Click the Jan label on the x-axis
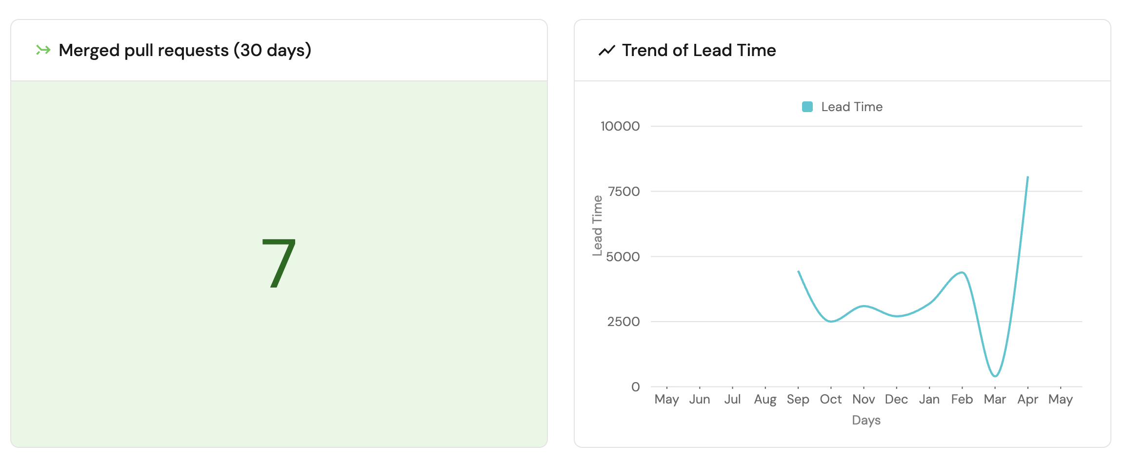This screenshot has height=462, width=1126. point(929,400)
